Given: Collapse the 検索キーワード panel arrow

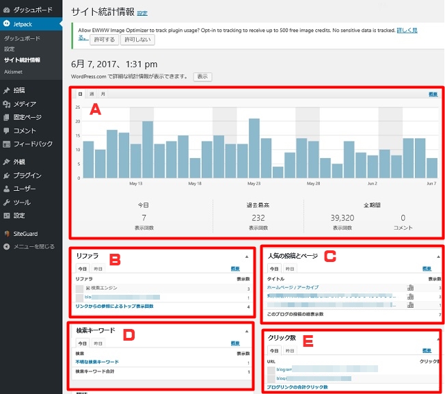Looking at the screenshot, I should (247, 332).
